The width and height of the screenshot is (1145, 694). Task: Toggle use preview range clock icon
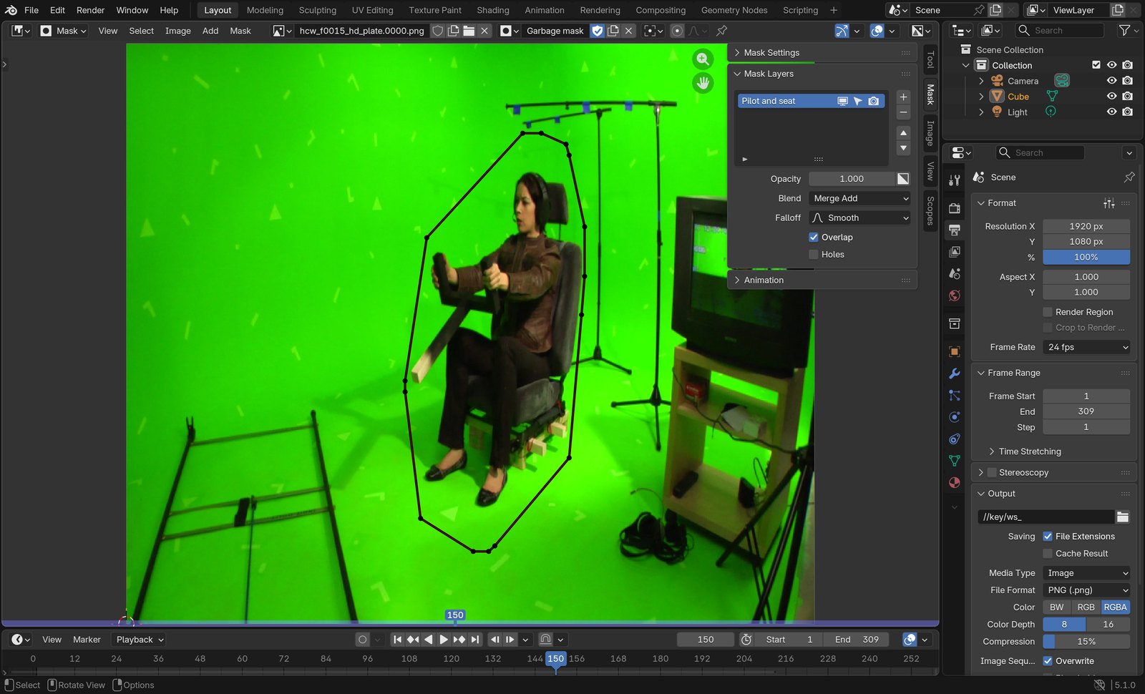(x=746, y=640)
